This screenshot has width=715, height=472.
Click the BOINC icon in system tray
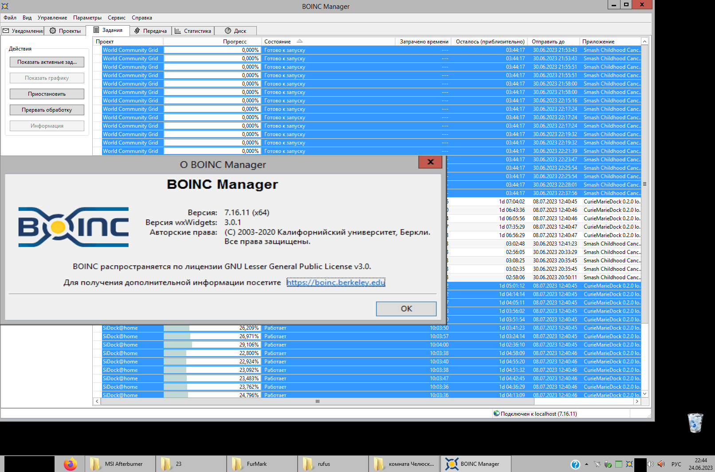(x=629, y=464)
